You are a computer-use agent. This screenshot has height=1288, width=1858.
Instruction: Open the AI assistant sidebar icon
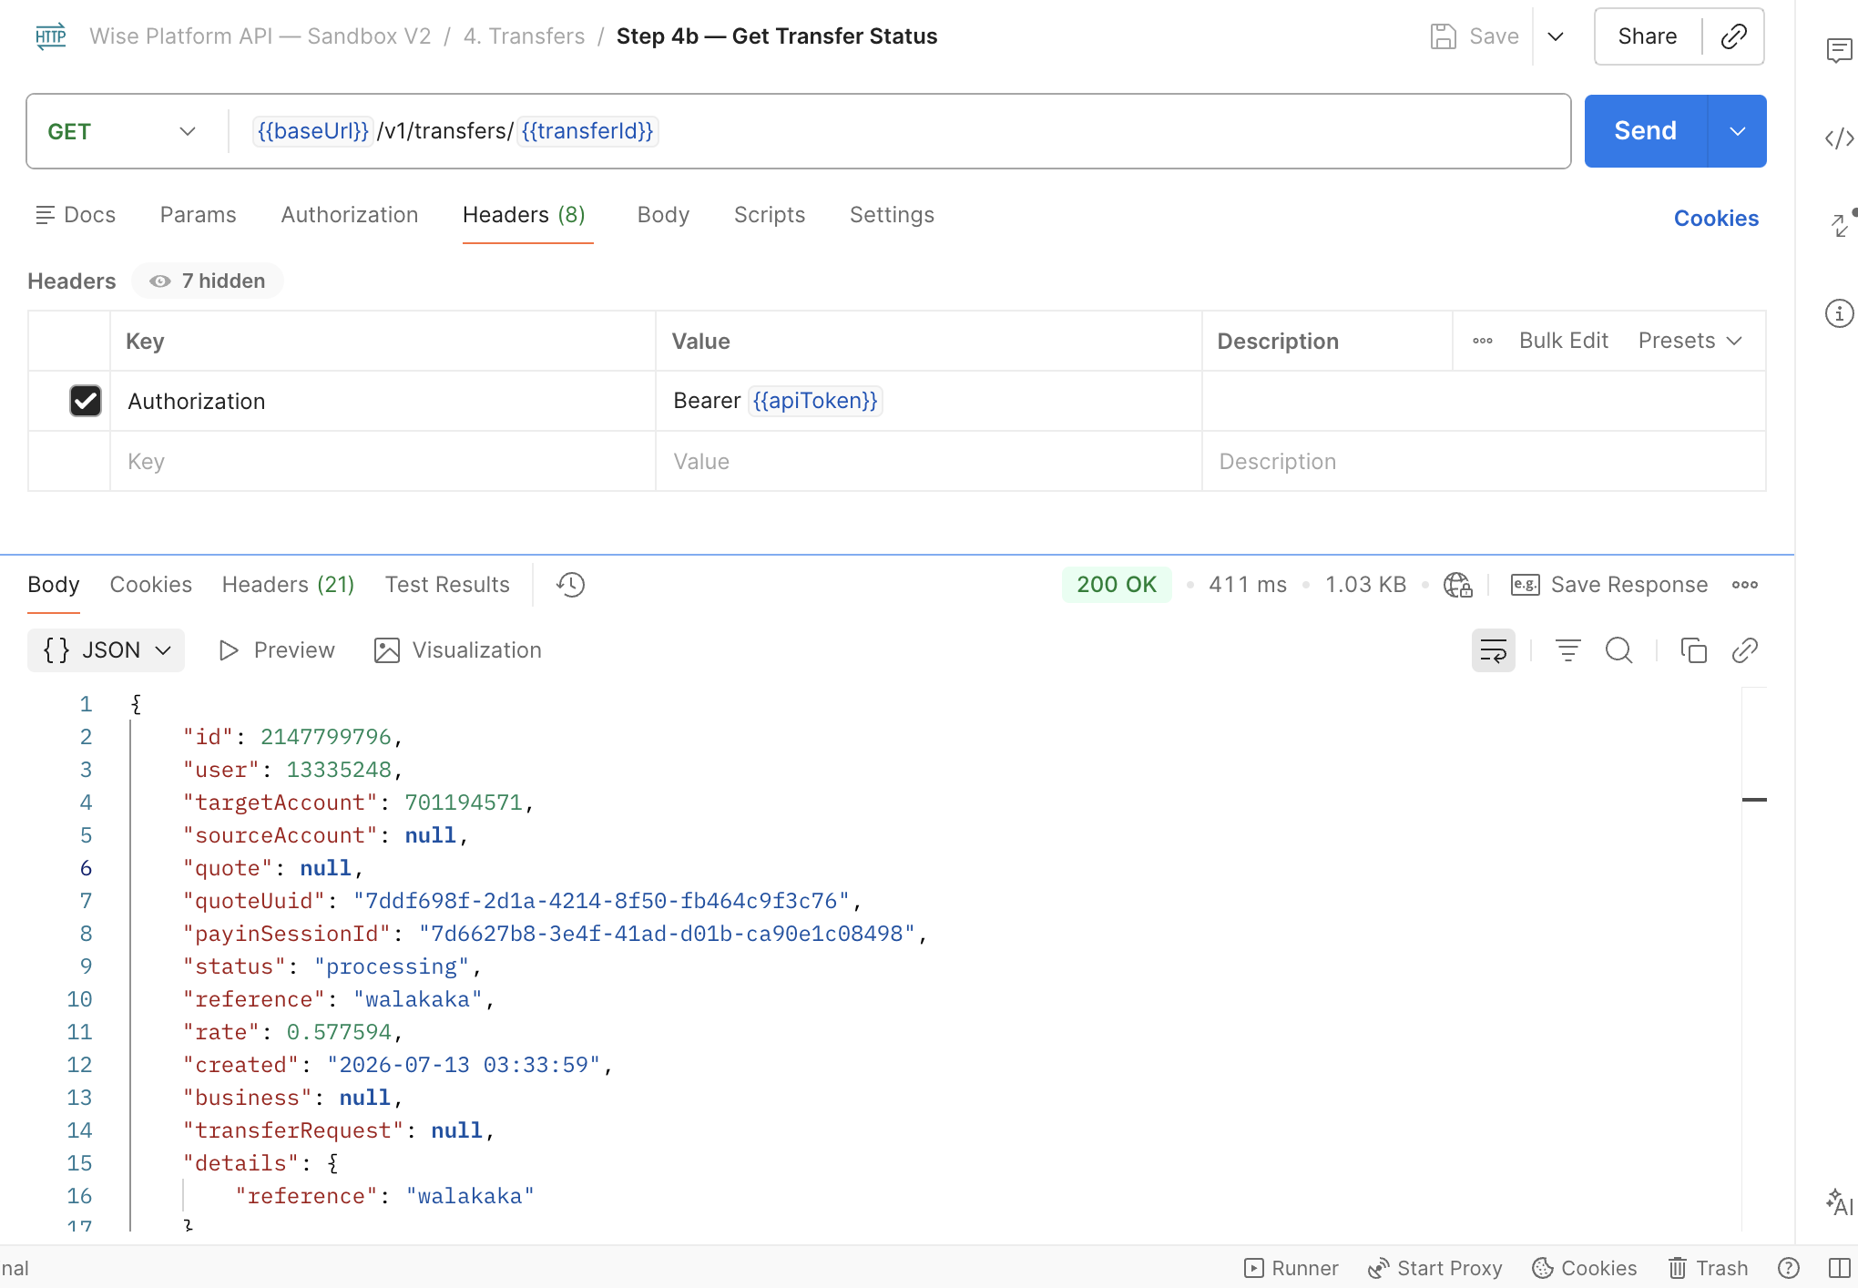(x=1839, y=1202)
